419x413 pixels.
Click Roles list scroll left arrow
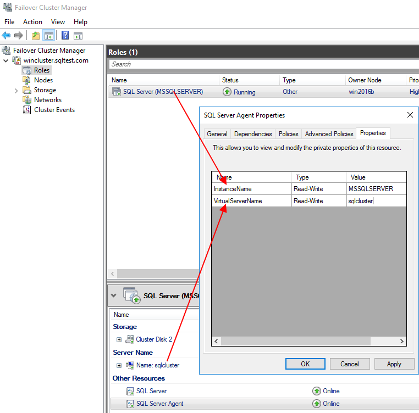113,274
